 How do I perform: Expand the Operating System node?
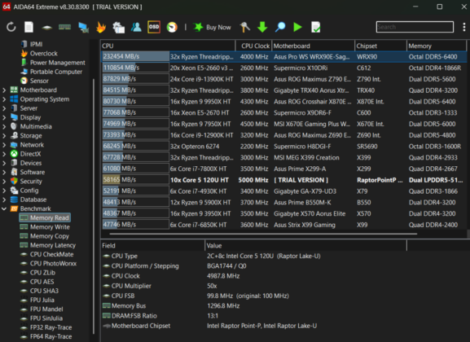point(4,99)
